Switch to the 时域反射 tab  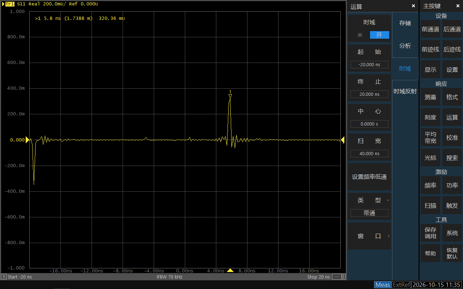(x=405, y=92)
